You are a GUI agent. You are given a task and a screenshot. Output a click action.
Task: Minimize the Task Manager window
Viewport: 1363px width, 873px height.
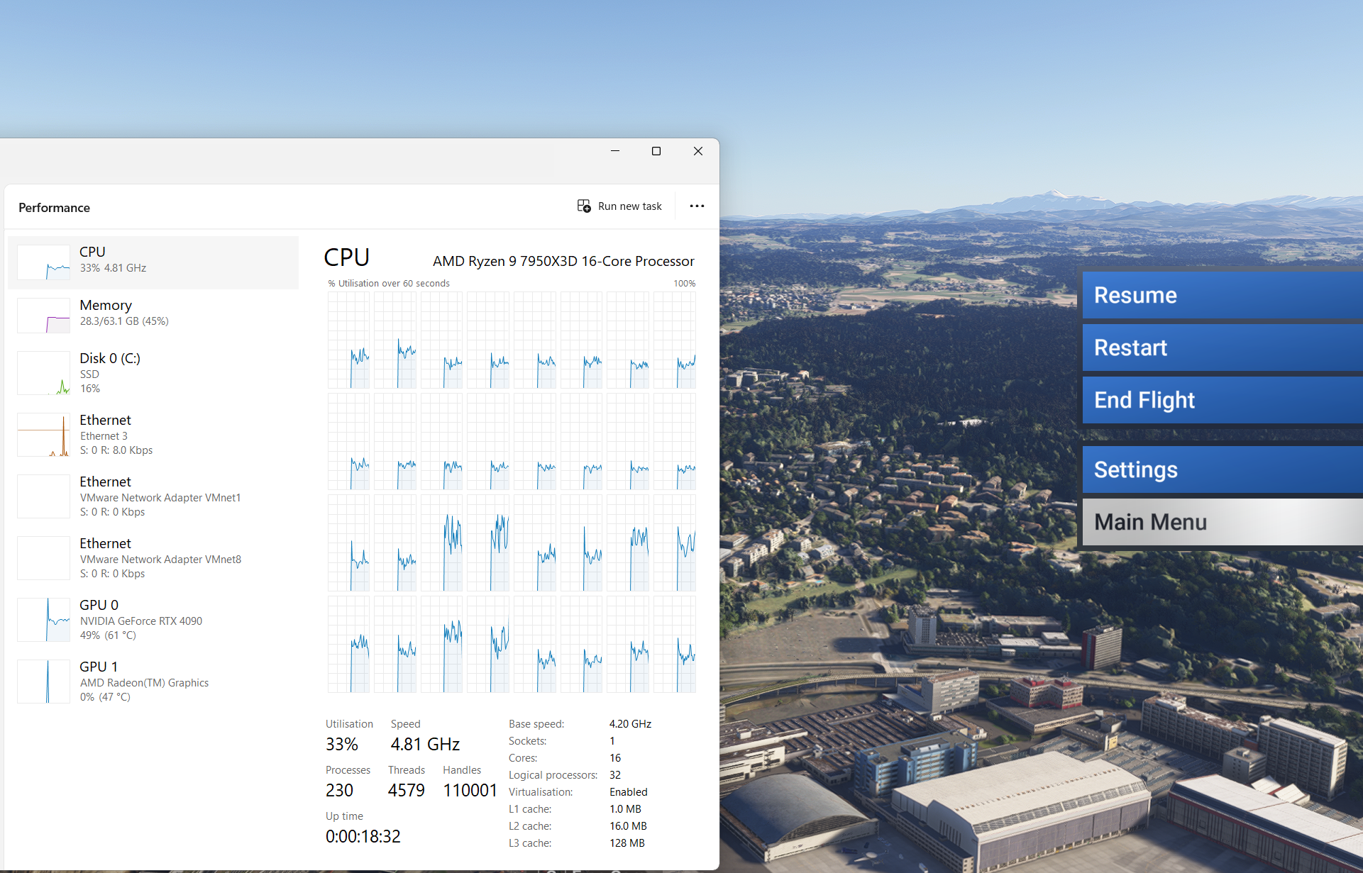click(x=615, y=151)
